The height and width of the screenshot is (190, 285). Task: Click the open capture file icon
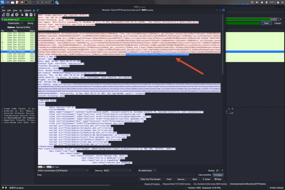22,15
